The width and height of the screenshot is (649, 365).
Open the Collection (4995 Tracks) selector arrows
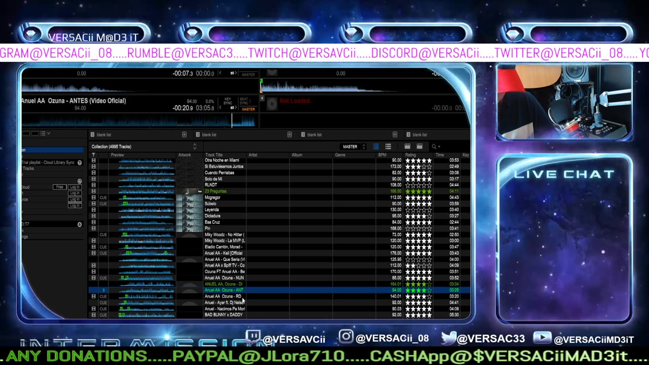pyautogui.click(x=194, y=147)
